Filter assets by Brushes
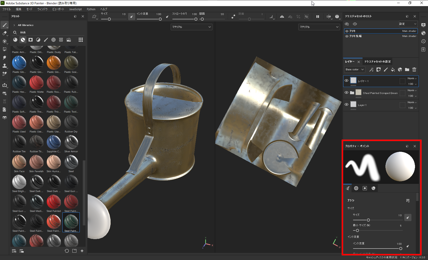428x260 pixels. pos(46,40)
